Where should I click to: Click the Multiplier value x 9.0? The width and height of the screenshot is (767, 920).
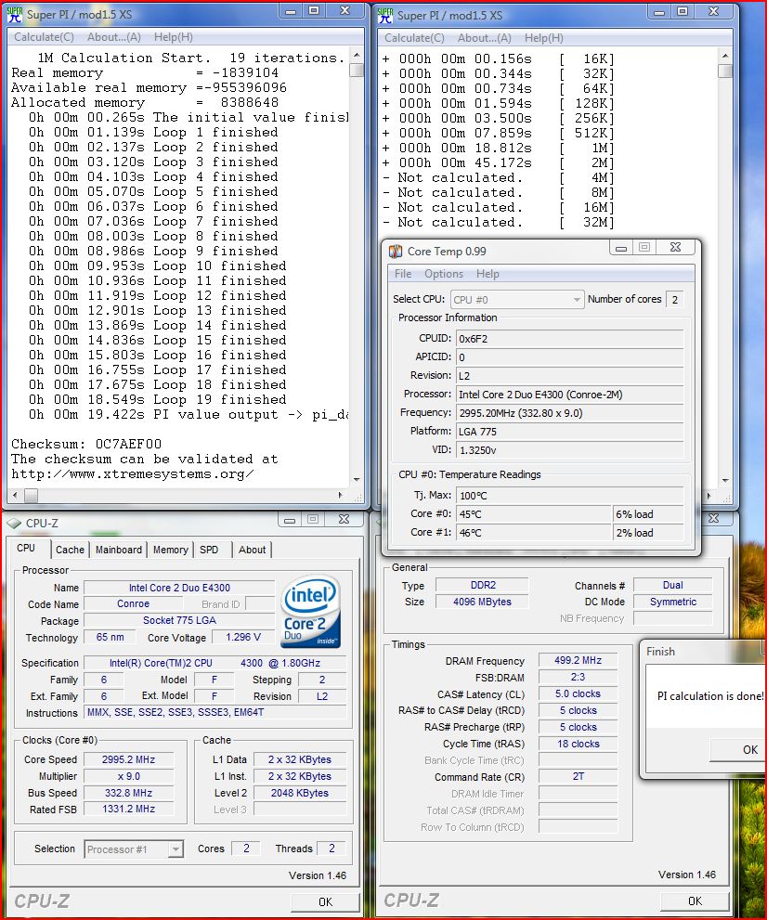pos(128,776)
